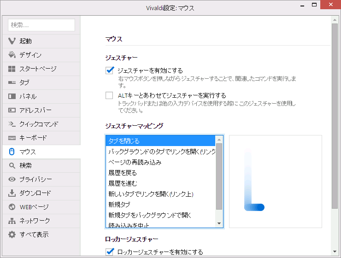Click the paint bucket icon for デザイン
The image size is (341, 258).
pyautogui.click(x=12, y=55)
